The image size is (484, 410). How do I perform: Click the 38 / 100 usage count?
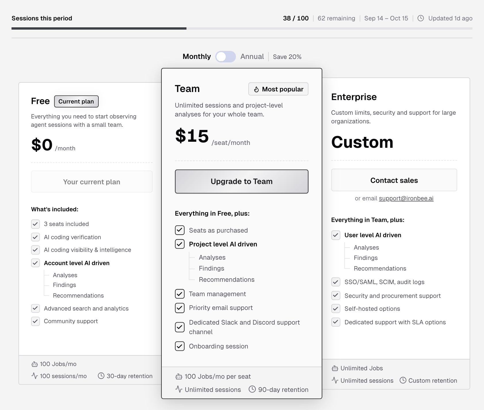tap(296, 18)
